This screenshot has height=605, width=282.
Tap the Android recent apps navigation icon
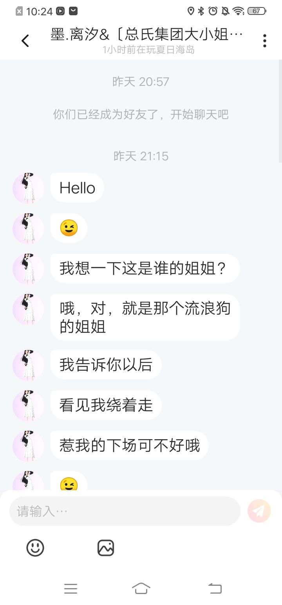coord(70,588)
